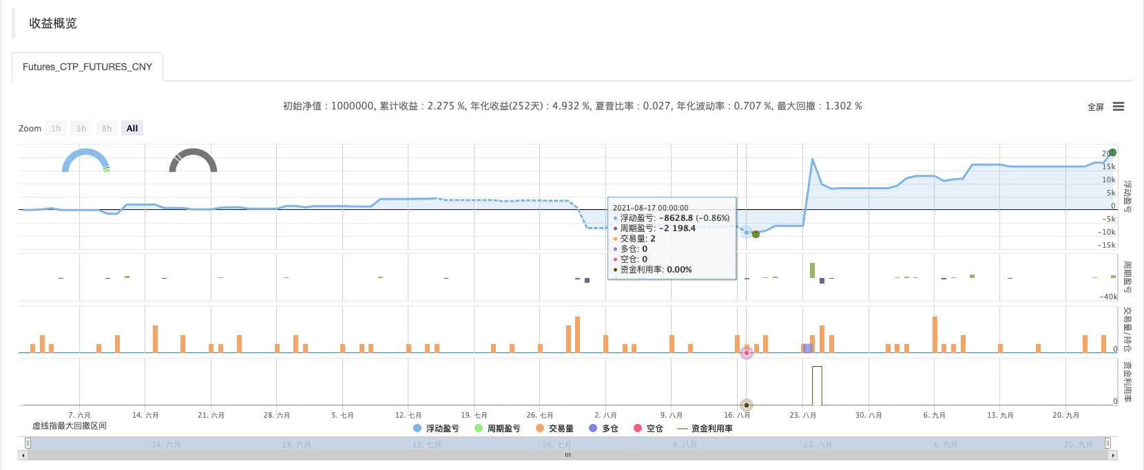This screenshot has width=1144, height=470.
Task: Click 全屏 to go fullscreen
Action: (1095, 107)
